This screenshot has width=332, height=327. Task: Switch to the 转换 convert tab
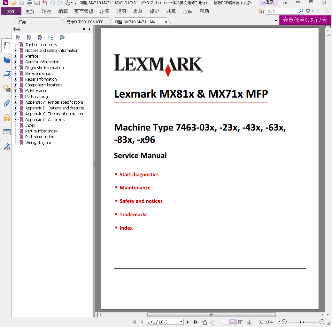click(x=46, y=11)
